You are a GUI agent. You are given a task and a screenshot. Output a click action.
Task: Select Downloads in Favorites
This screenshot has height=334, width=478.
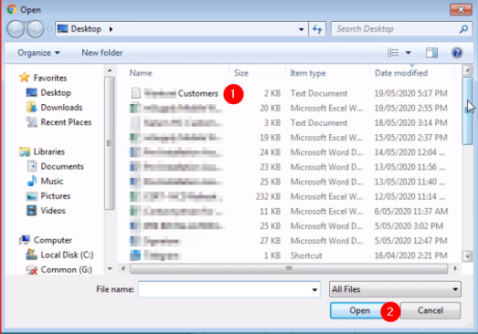[61, 108]
